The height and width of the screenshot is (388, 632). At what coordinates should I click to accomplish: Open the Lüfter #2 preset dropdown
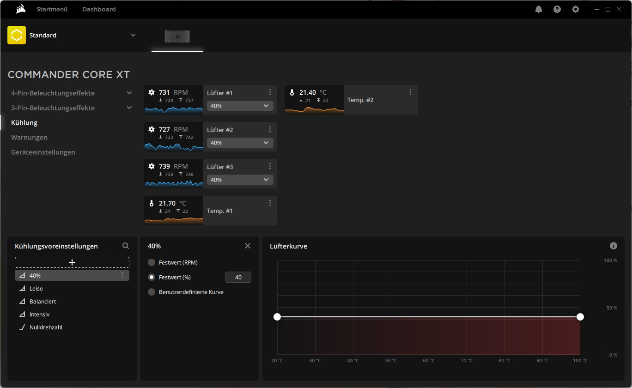[240, 143]
